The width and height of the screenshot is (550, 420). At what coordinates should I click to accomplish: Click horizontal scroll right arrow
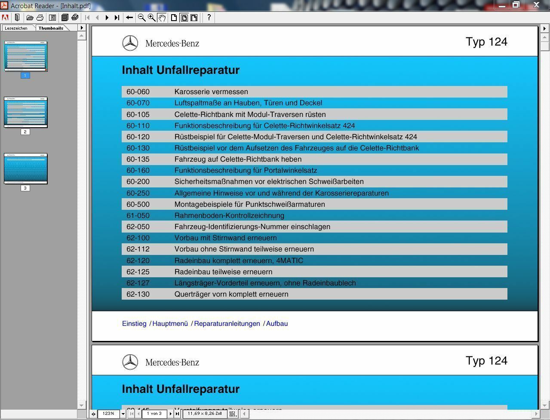pos(536,414)
